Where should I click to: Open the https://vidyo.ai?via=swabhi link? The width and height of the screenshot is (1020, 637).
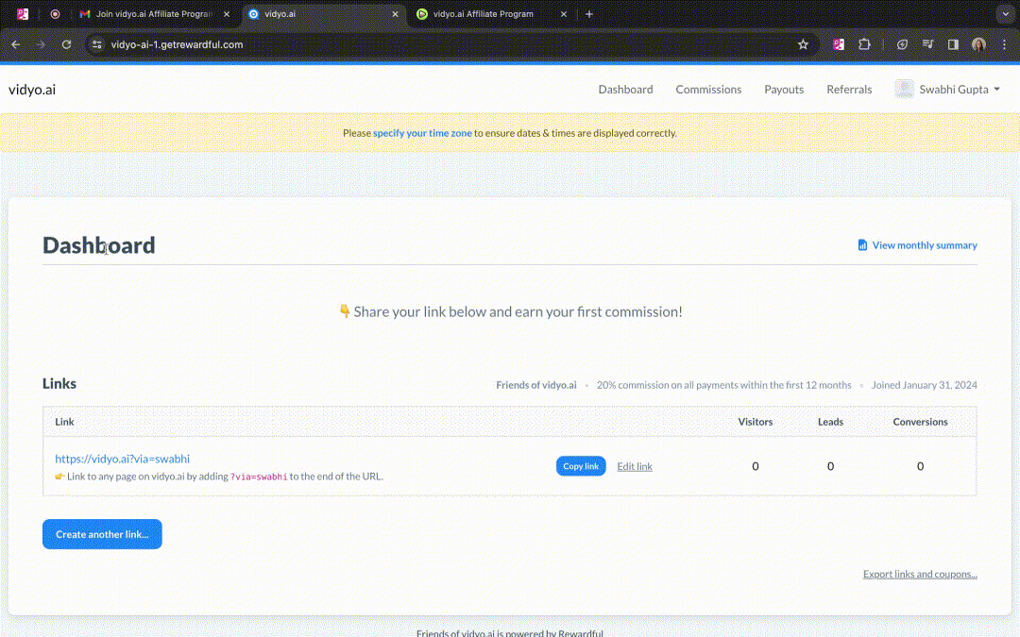point(122,459)
